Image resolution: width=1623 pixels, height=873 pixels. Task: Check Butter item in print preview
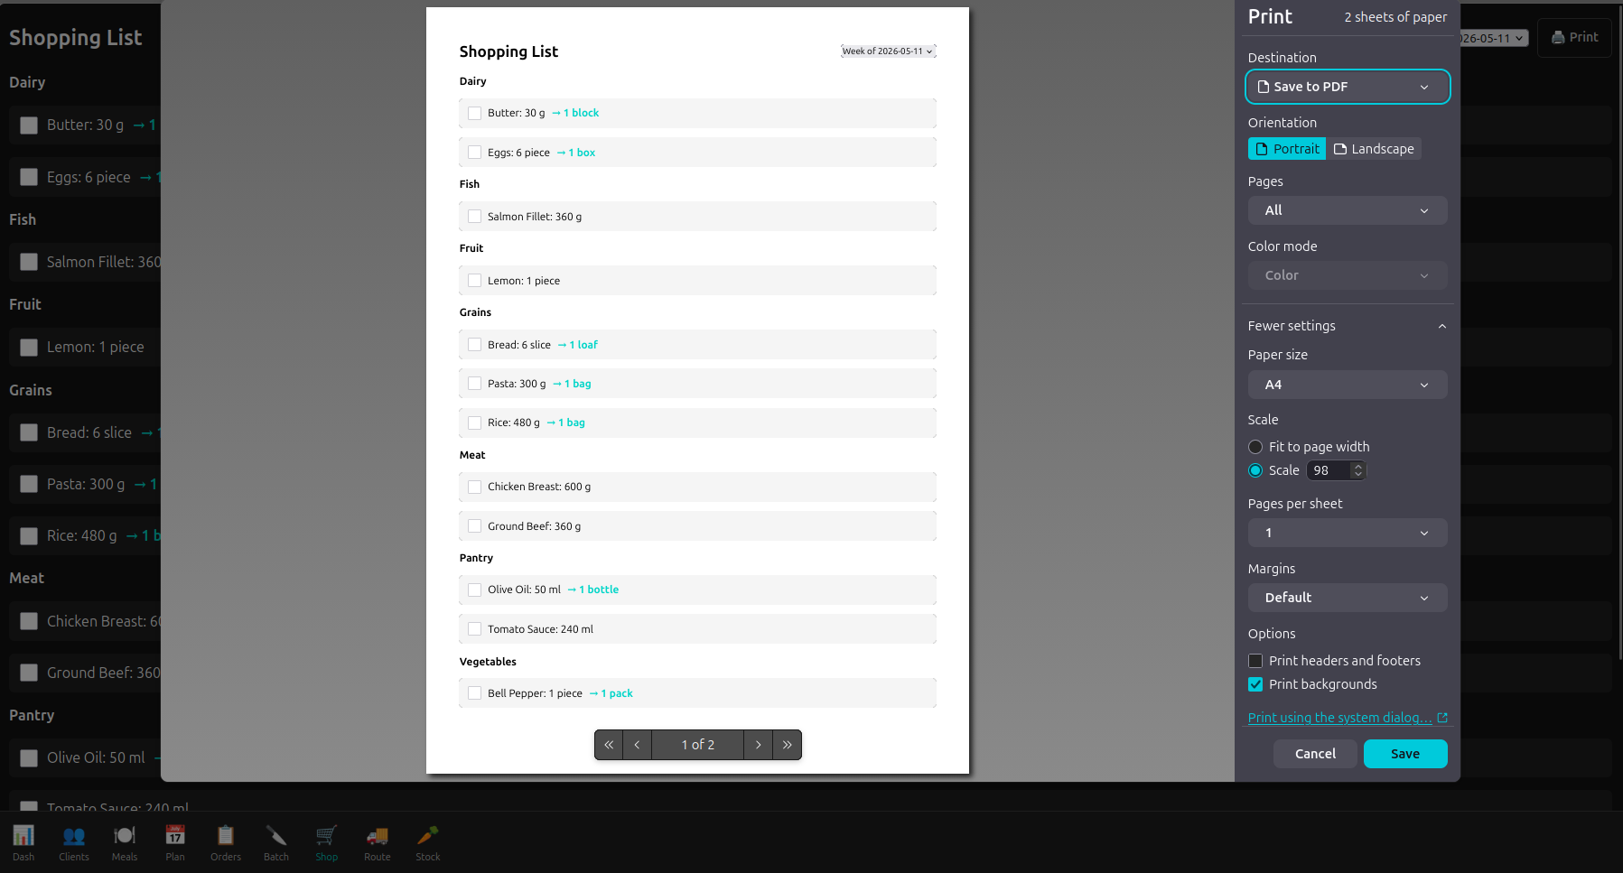click(x=475, y=113)
